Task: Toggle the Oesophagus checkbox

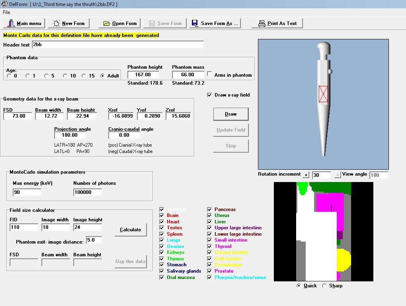Action: tap(209, 265)
